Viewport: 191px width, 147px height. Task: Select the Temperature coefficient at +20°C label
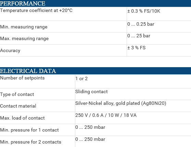(x=36, y=11)
